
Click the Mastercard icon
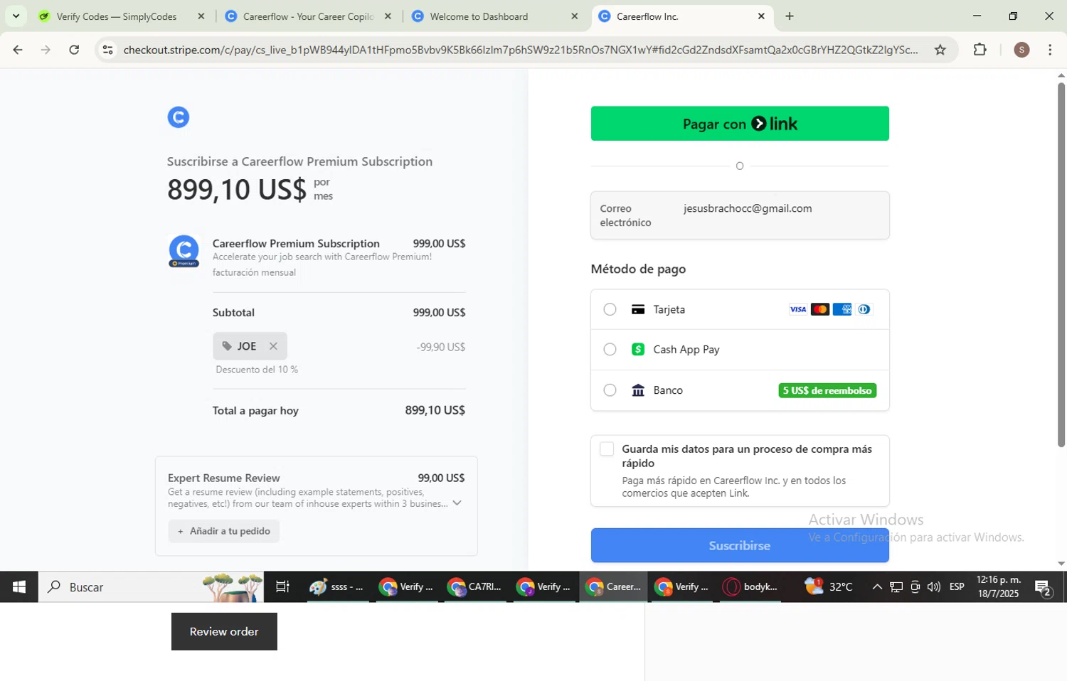coord(820,309)
